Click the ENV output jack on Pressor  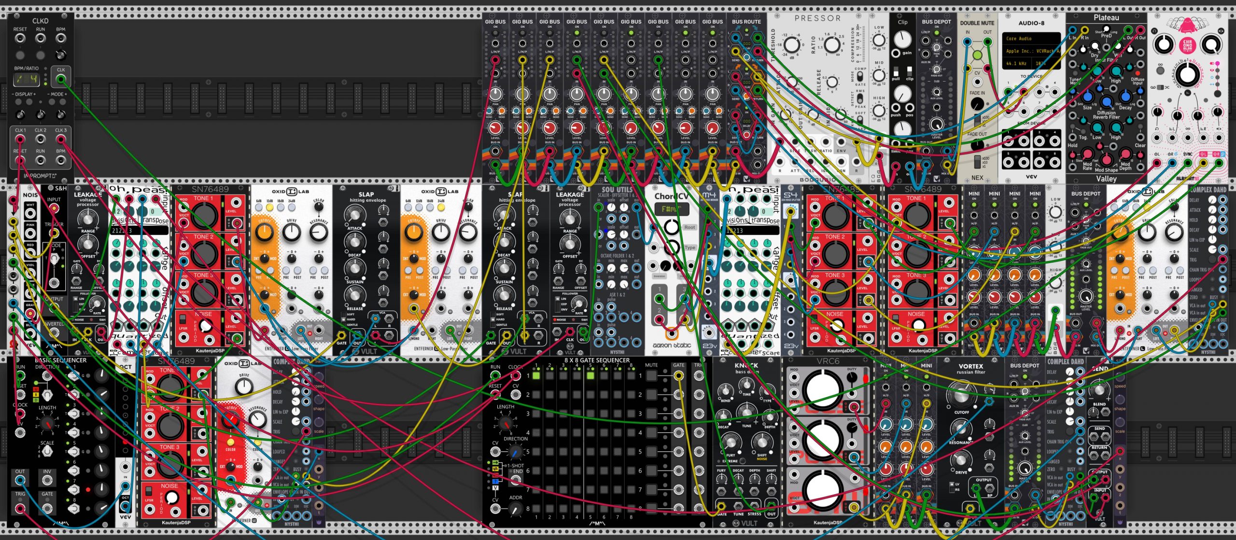[x=841, y=142]
